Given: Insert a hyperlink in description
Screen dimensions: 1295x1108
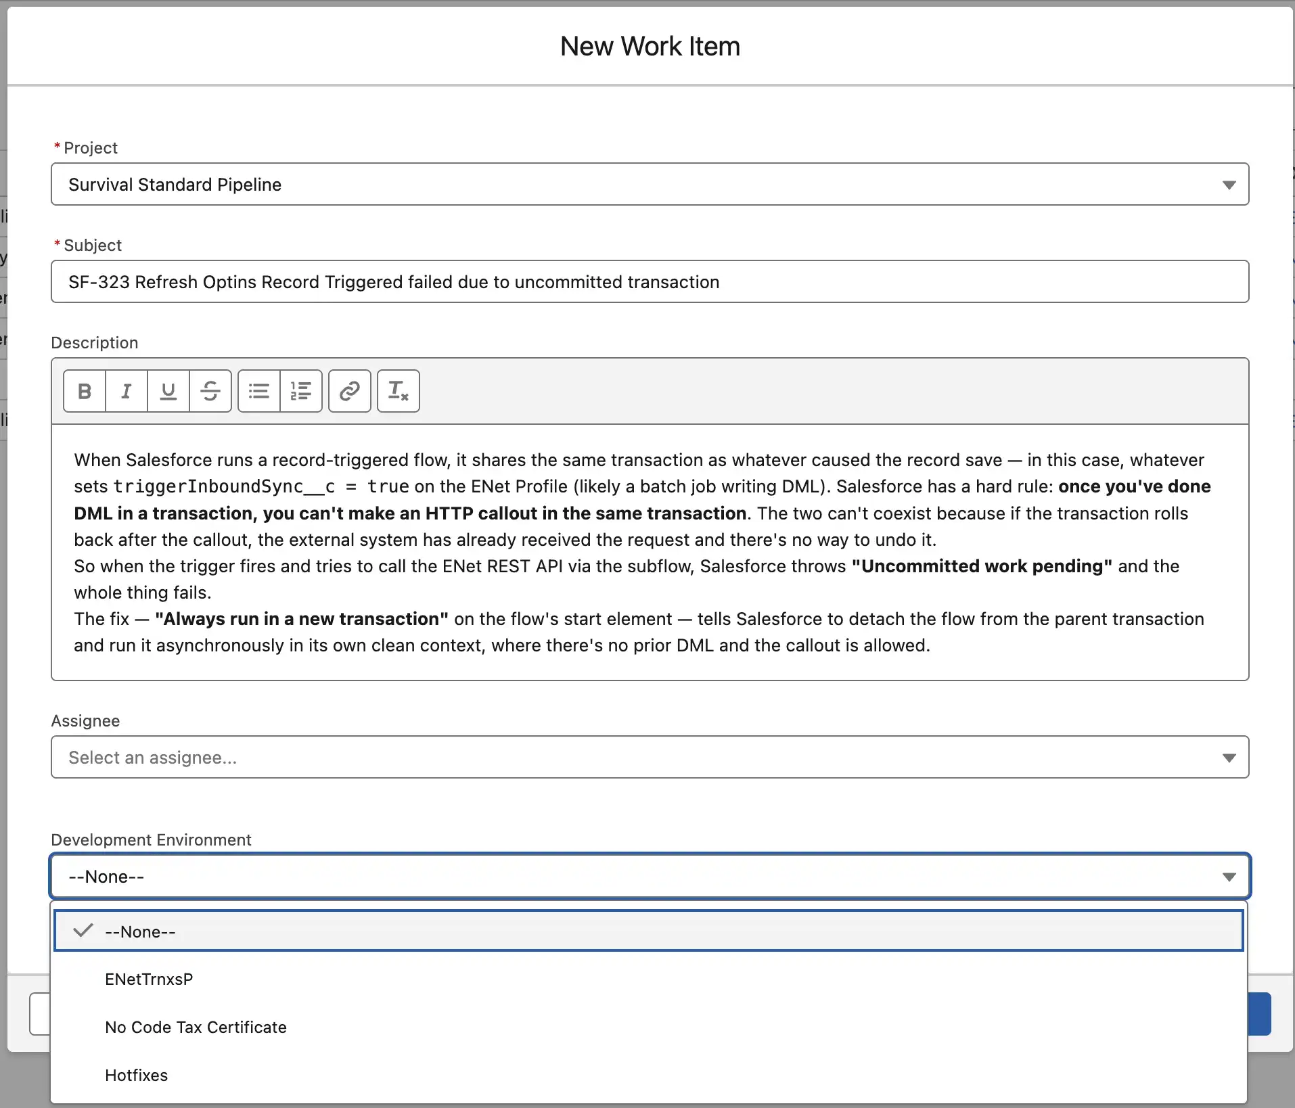Looking at the screenshot, I should pos(350,391).
